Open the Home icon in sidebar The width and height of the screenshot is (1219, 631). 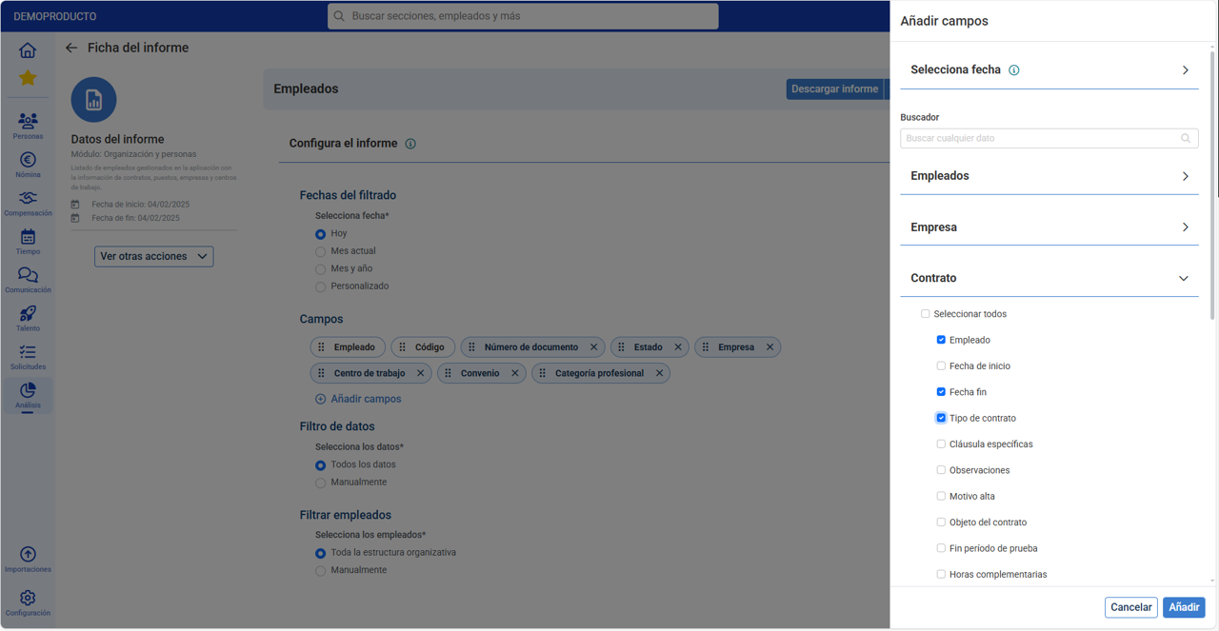pyautogui.click(x=28, y=50)
